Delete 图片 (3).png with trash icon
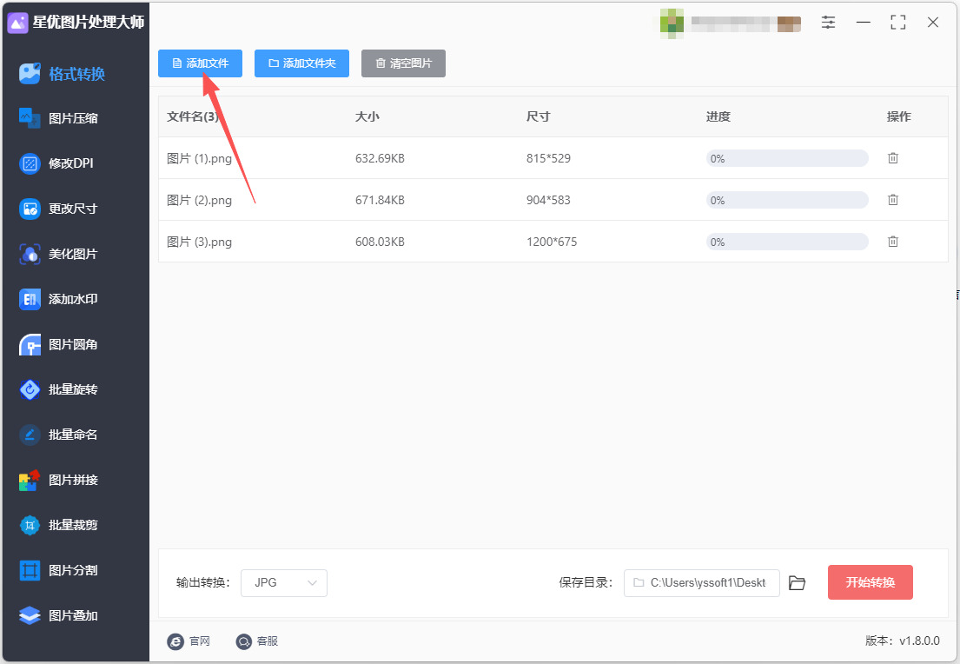Screen dimensions: 960x664 892,242
